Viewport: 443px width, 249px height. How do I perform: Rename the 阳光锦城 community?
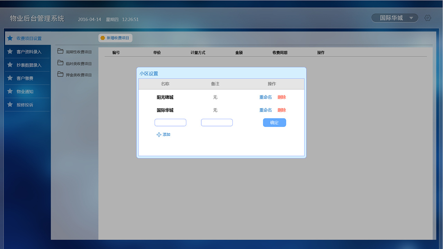(265, 97)
